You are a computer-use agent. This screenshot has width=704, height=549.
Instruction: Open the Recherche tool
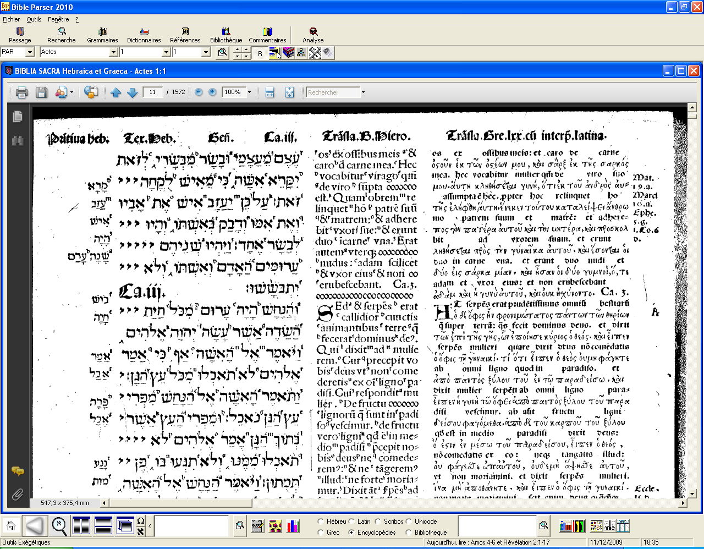pos(62,35)
